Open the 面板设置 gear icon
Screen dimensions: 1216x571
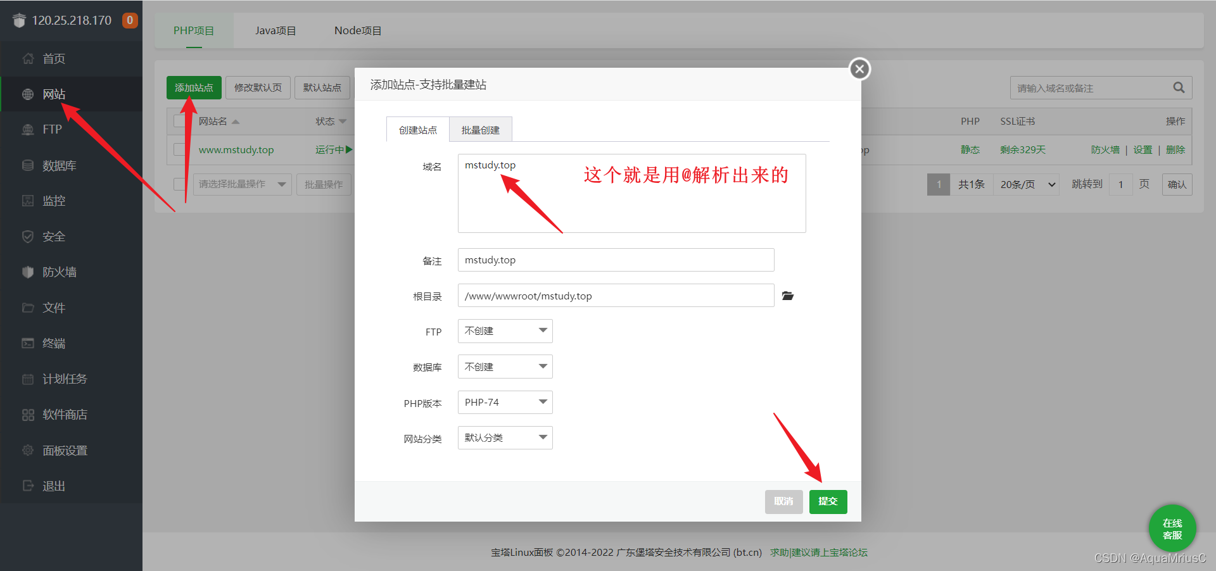(28, 450)
